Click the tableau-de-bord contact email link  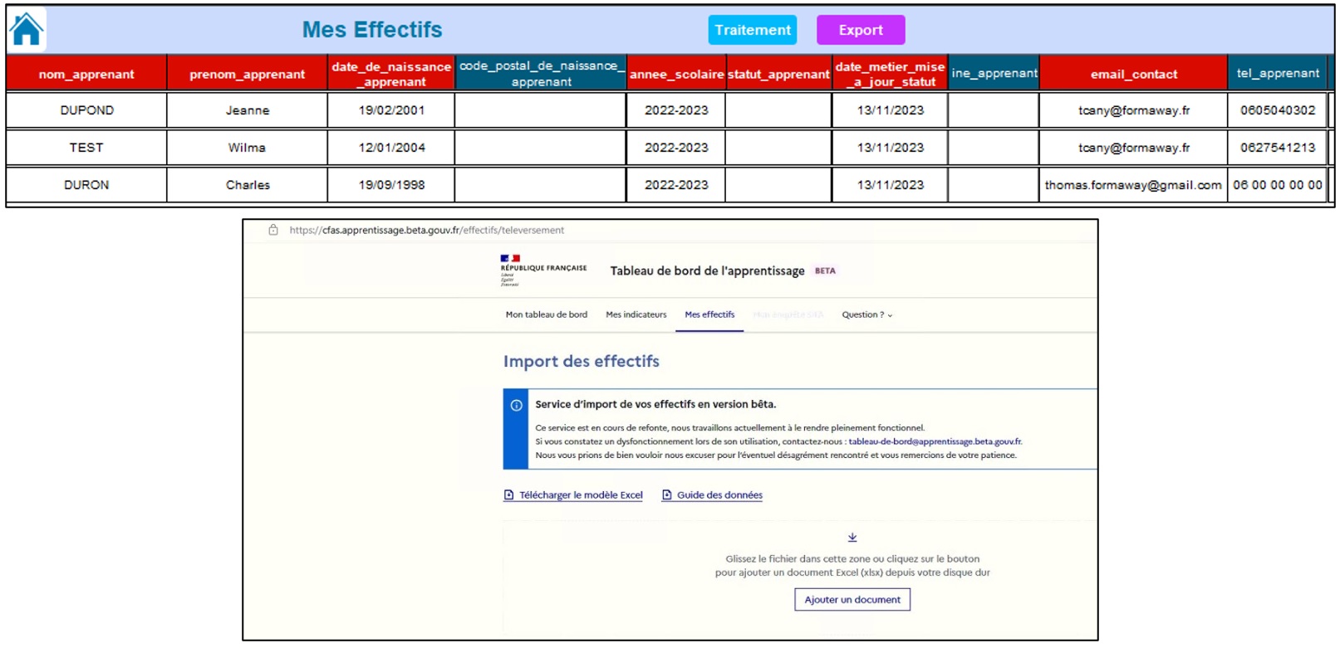point(935,441)
